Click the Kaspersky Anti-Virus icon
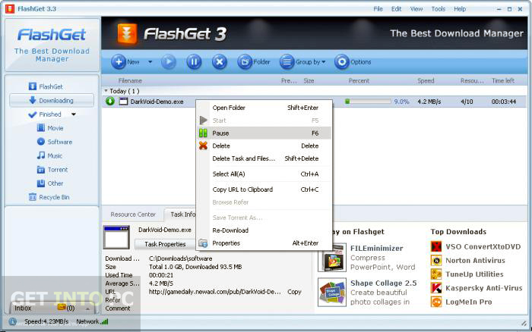Image resolution: width=532 pixels, height=332 pixels. tap(436, 288)
